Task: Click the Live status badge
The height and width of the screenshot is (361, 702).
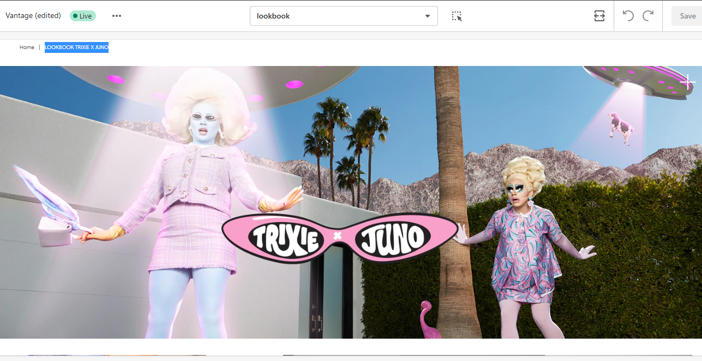Action: [83, 16]
